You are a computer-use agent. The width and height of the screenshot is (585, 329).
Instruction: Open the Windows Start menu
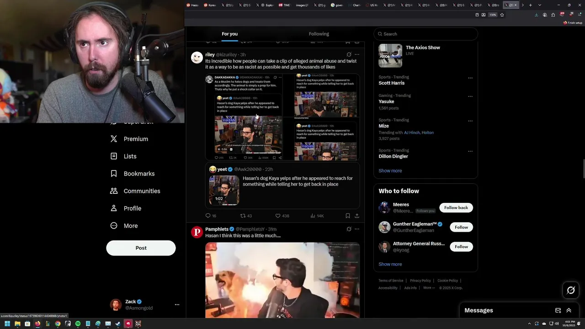[7, 324]
